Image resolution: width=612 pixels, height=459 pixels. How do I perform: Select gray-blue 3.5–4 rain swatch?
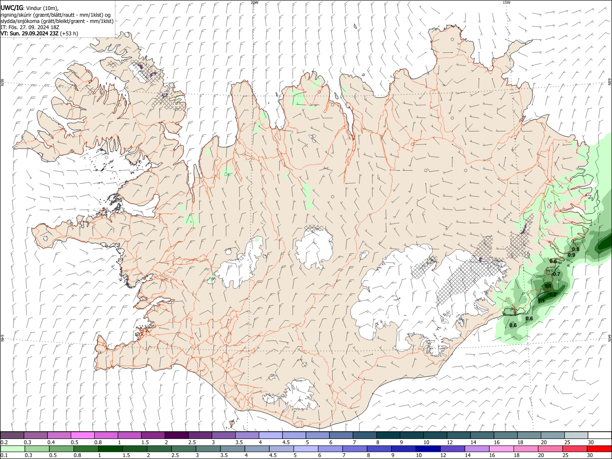point(233,448)
